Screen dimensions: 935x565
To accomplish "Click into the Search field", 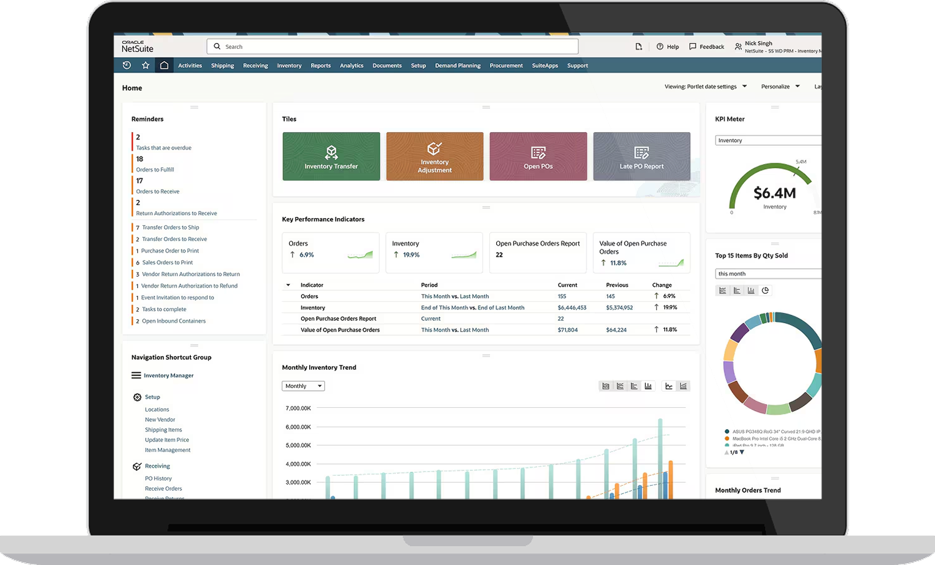I will 393,46.
